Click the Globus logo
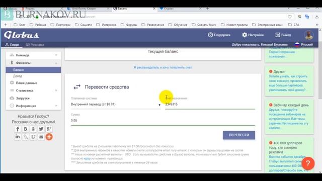This screenshot has width=322, height=181. [x=21, y=35]
